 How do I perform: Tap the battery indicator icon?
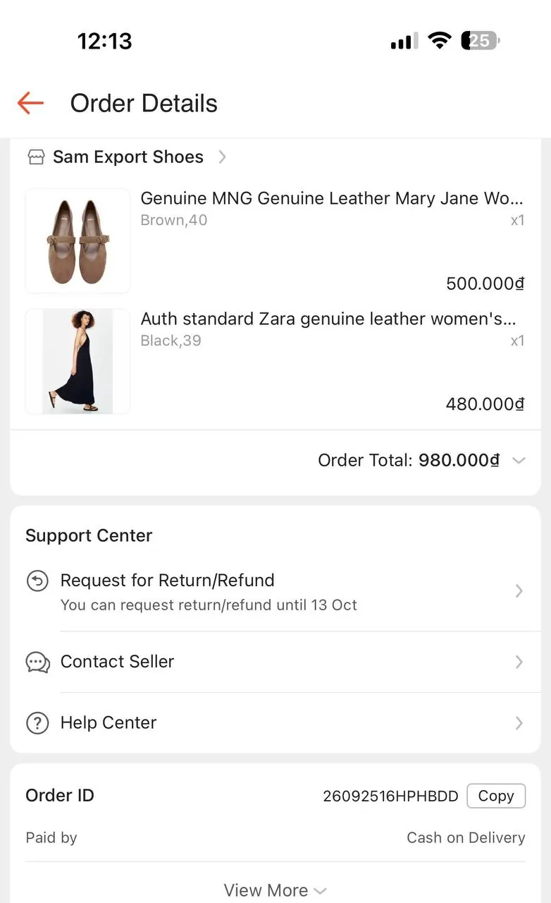pyautogui.click(x=481, y=41)
